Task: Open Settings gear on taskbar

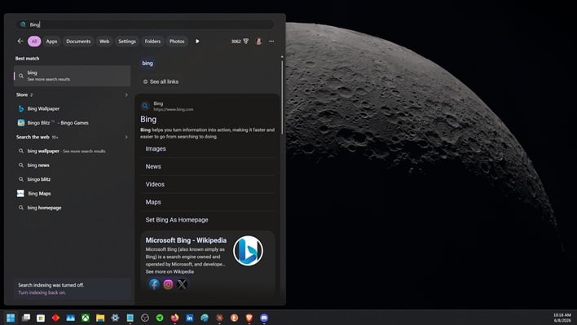Action: 115,318
